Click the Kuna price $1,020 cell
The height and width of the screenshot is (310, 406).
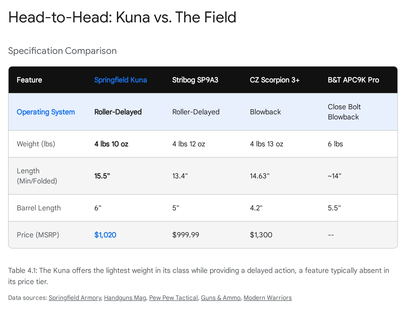(x=105, y=235)
